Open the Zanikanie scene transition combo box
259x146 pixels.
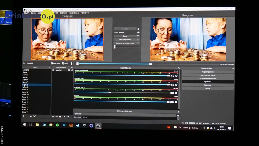coord(124,114)
